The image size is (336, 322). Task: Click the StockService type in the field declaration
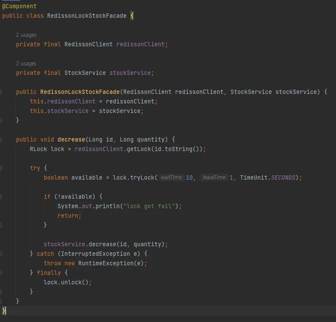point(85,73)
